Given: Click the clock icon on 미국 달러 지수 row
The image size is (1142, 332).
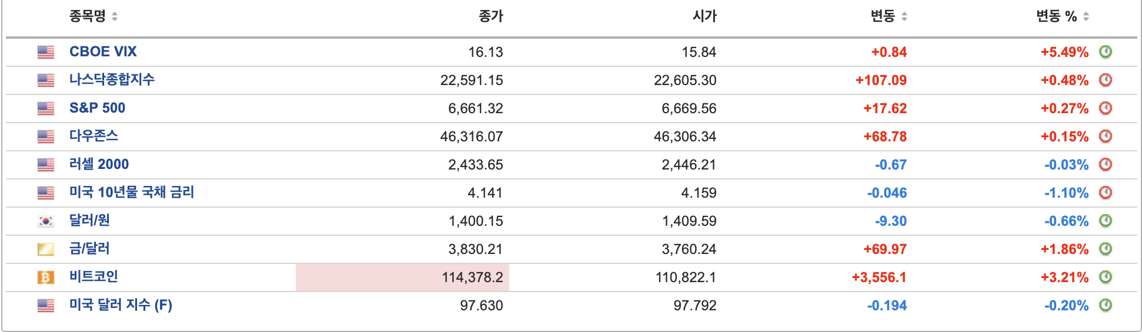Looking at the screenshot, I should [x=1106, y=305].
